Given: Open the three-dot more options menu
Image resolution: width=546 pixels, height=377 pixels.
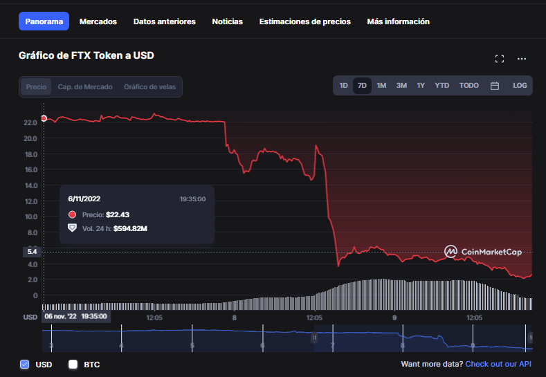Looking at the screenshot, I should click(522, 59).
